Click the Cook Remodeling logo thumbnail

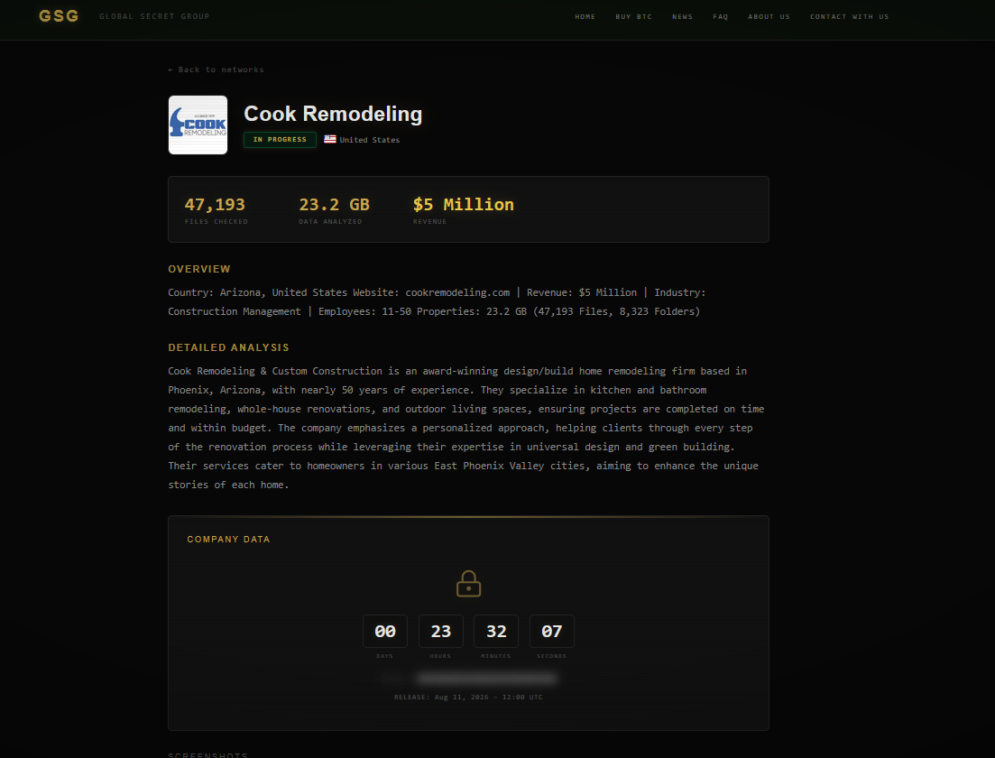198,125
